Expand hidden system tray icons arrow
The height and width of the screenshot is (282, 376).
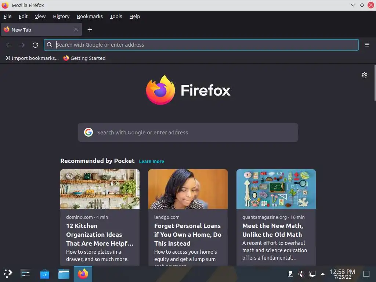click(323, 274)
